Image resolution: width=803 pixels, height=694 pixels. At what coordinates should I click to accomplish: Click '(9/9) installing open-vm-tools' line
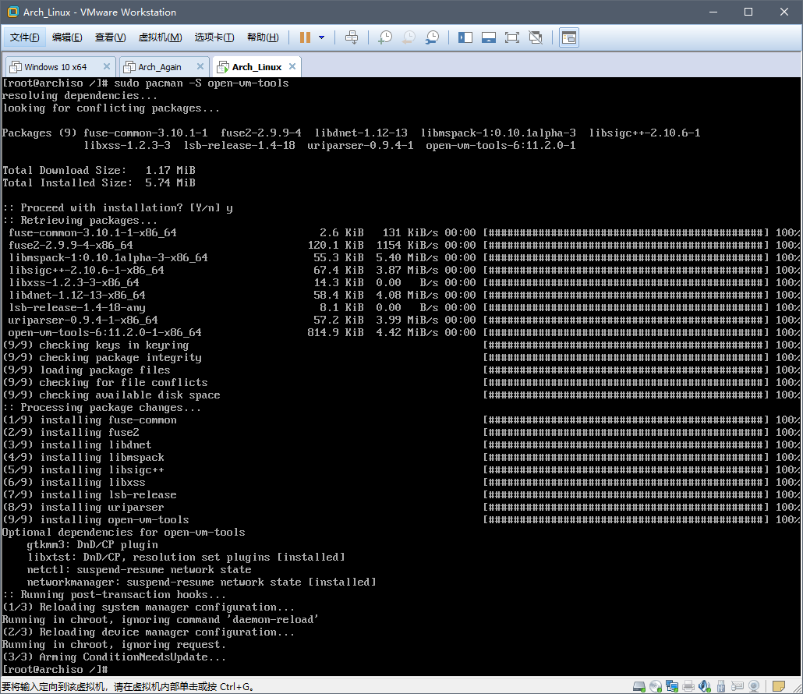(95, 519)
